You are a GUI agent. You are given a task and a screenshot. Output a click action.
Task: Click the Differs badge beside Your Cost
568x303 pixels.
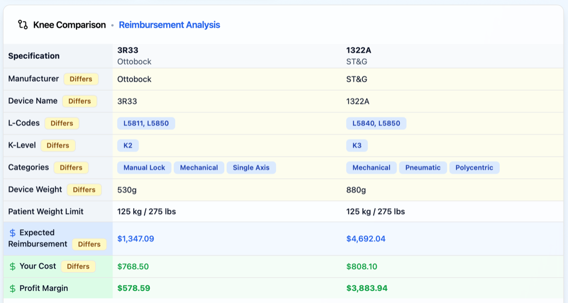click(x=78, y=266)
